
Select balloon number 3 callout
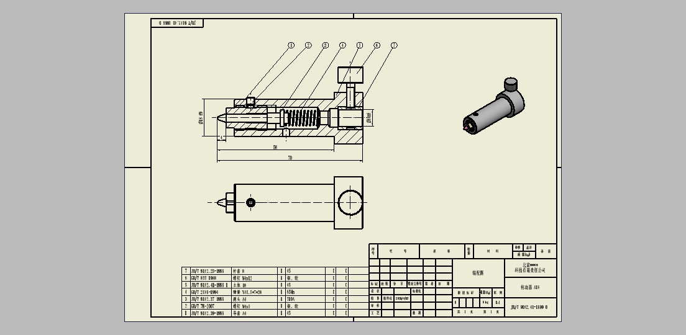click(x=325, y=45)
